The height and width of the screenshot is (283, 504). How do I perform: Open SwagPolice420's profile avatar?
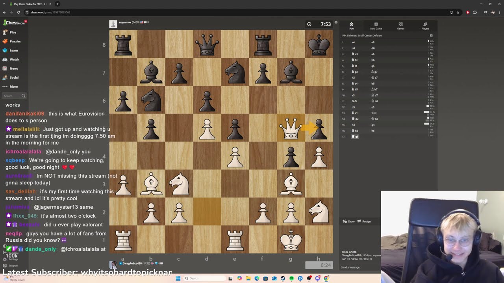click(113, 265)
